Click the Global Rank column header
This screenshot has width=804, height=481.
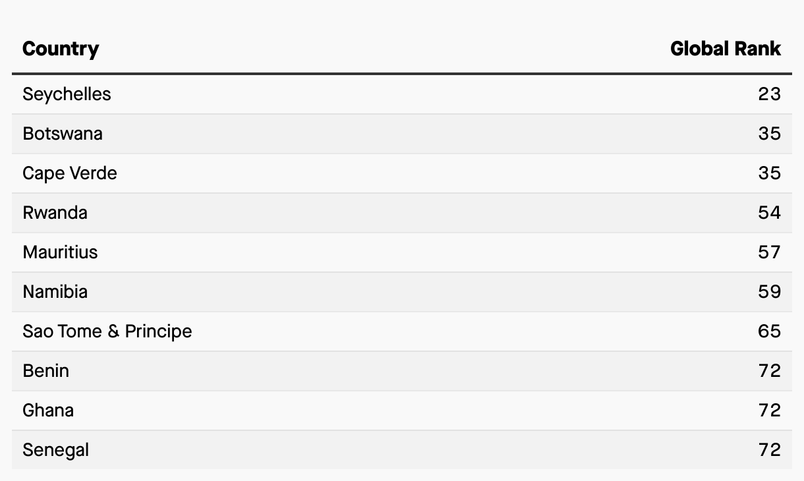725,49
